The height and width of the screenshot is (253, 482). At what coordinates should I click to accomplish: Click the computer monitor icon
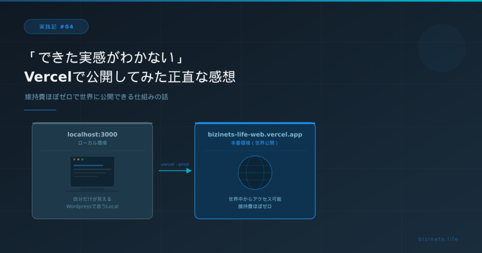click(x=92, y=174)
